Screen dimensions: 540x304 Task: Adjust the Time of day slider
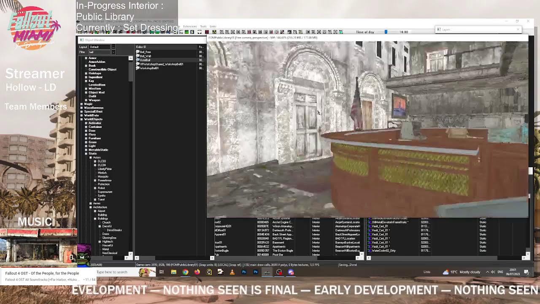coord(386,32)
